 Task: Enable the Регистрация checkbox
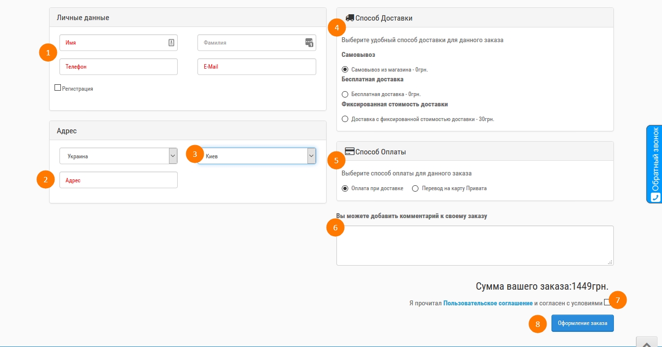point(57,88)
